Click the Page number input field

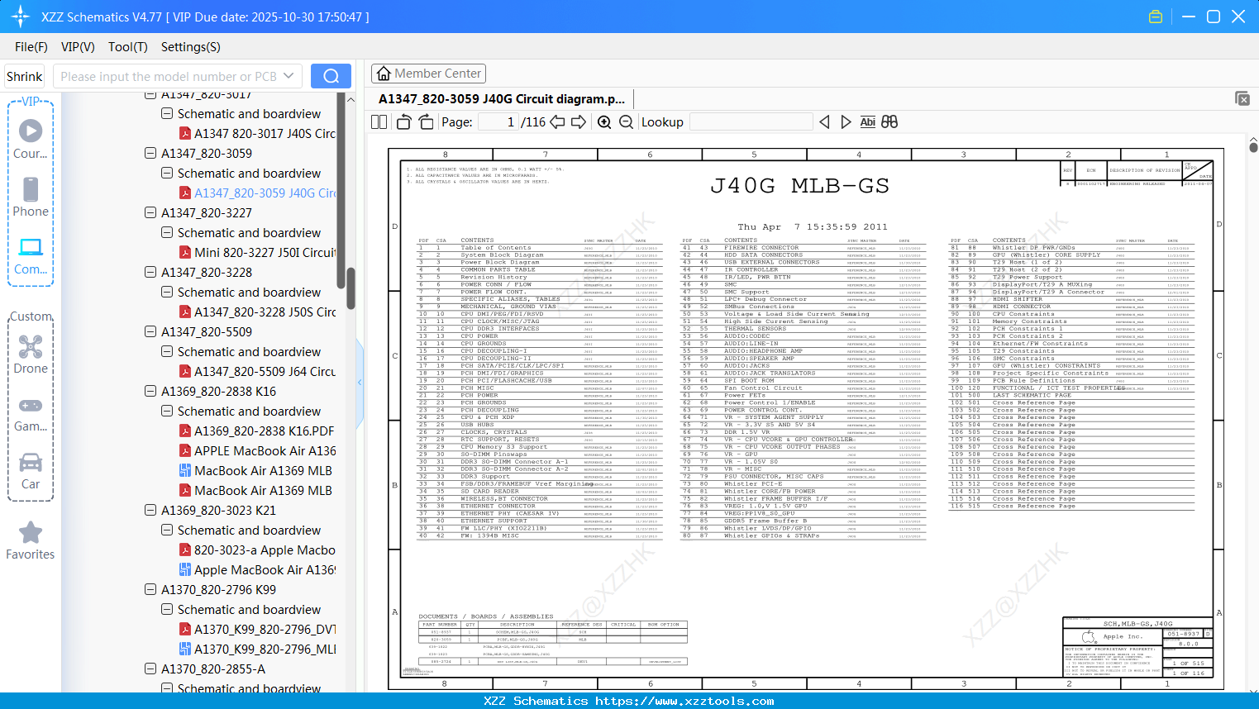(x=498, y=122)
